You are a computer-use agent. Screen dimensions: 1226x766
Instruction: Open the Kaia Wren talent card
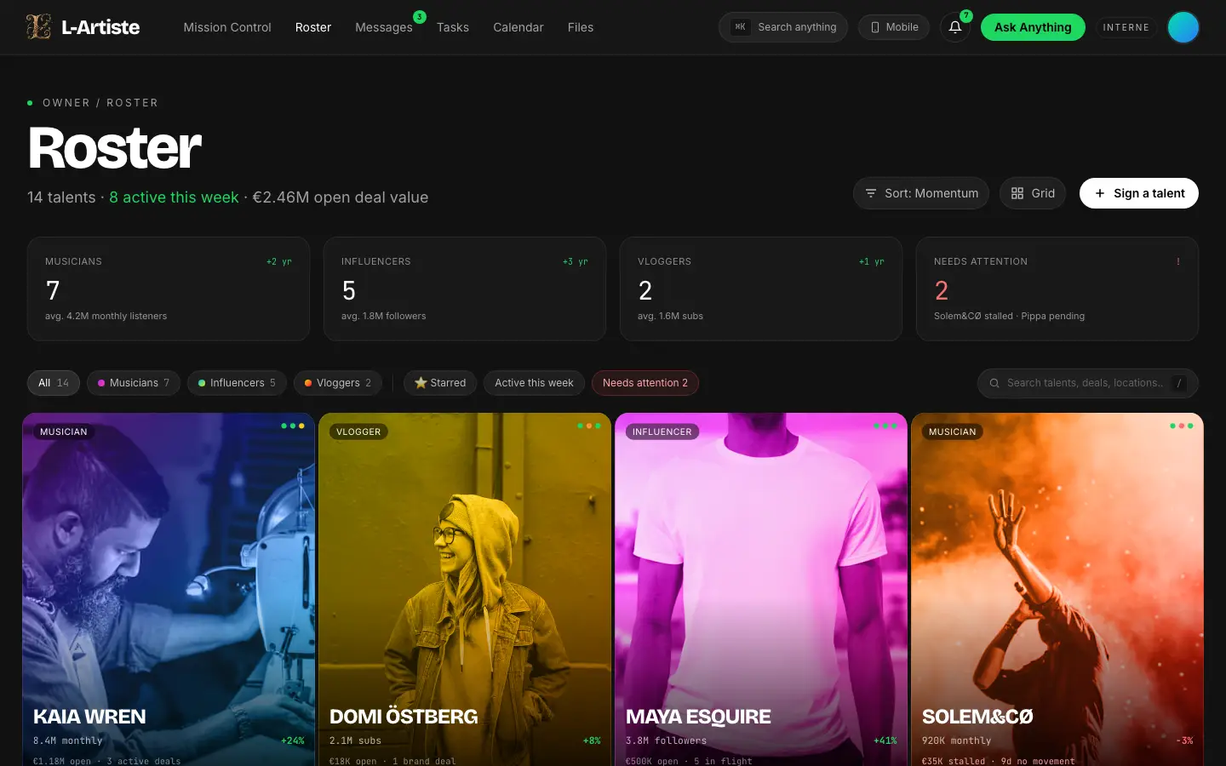(x=169, y=589)
